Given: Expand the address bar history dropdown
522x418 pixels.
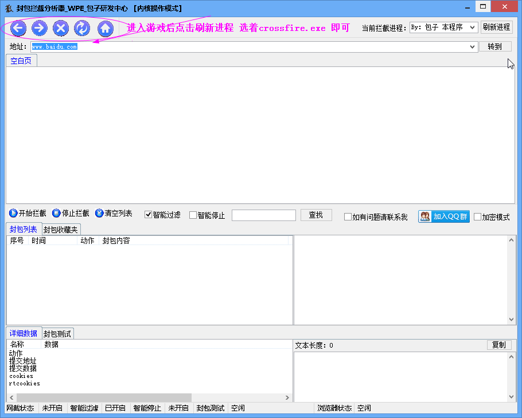Looking at the screenshot, I should click(x=472, y=47).
